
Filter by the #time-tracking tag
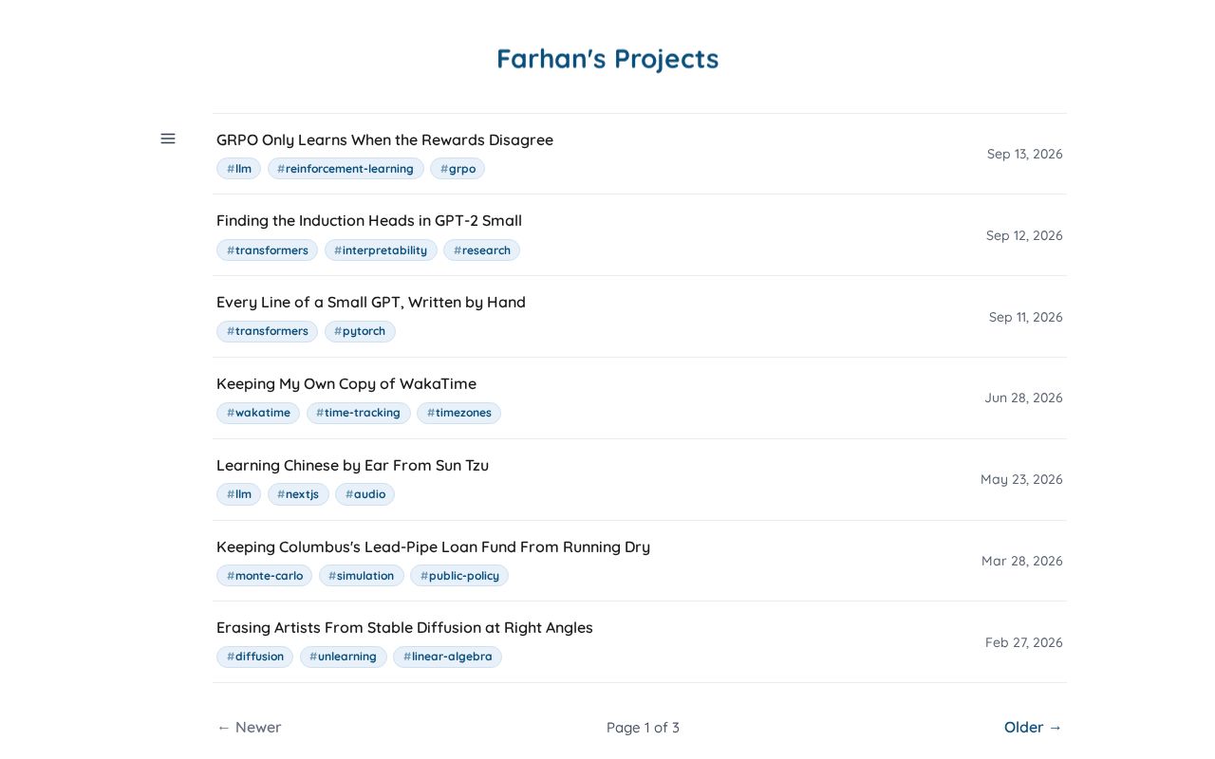(358, 413)
